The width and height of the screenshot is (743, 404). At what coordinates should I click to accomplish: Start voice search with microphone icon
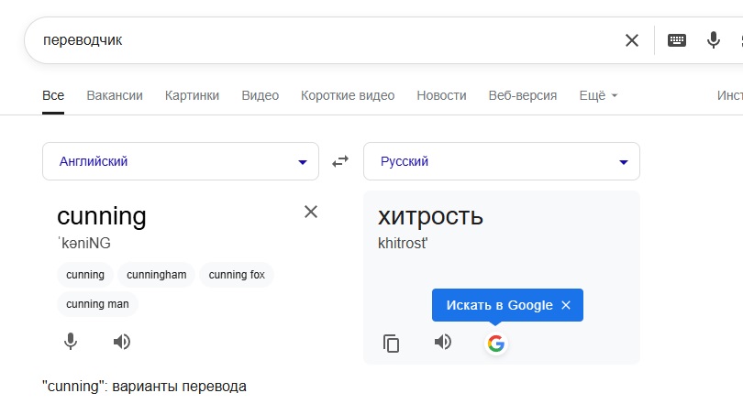[x=714, y=40]
